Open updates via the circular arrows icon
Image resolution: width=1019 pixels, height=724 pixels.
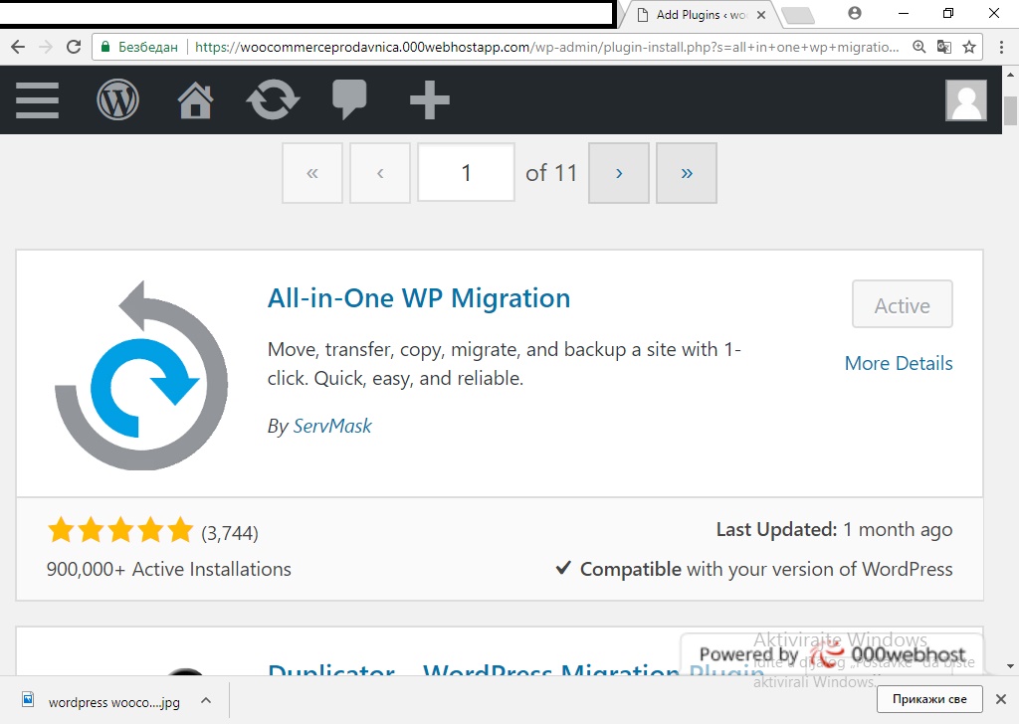[273, 100]
